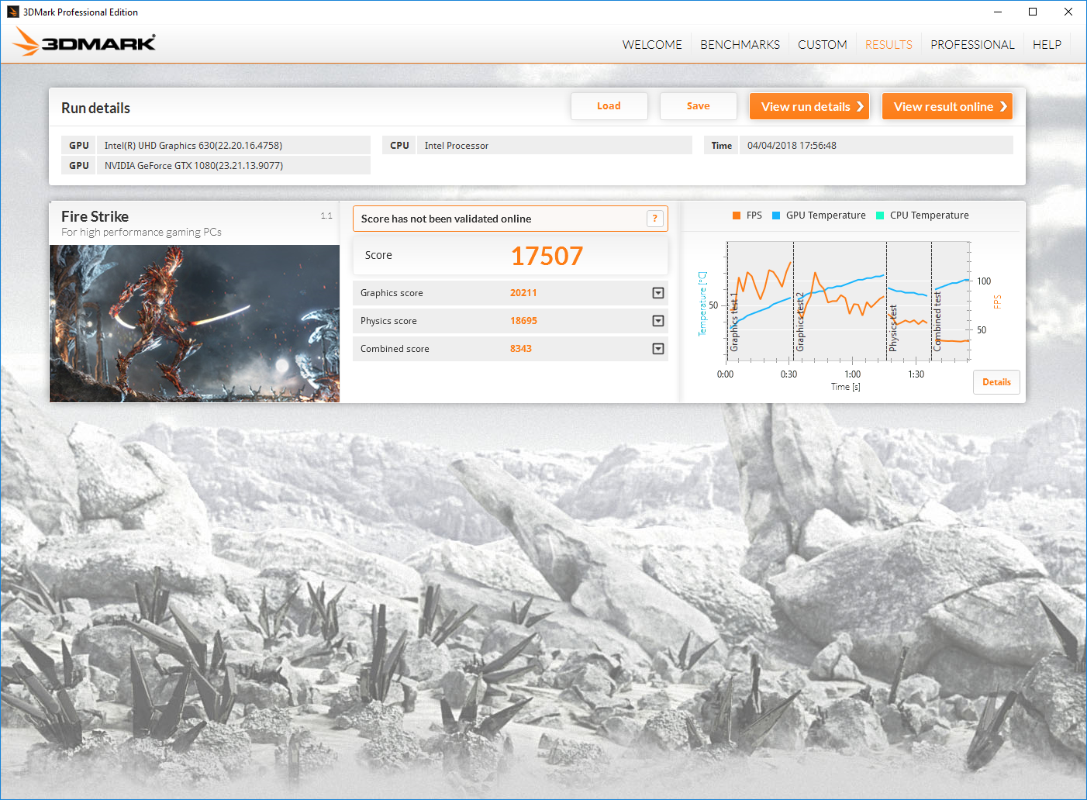Click the CPU Temperature green legend swatch
Viewport: 1087px width, 800px height.
click(880, 216)
